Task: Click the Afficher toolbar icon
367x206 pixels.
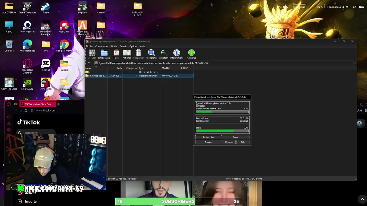Action: [x=127, y=54]
